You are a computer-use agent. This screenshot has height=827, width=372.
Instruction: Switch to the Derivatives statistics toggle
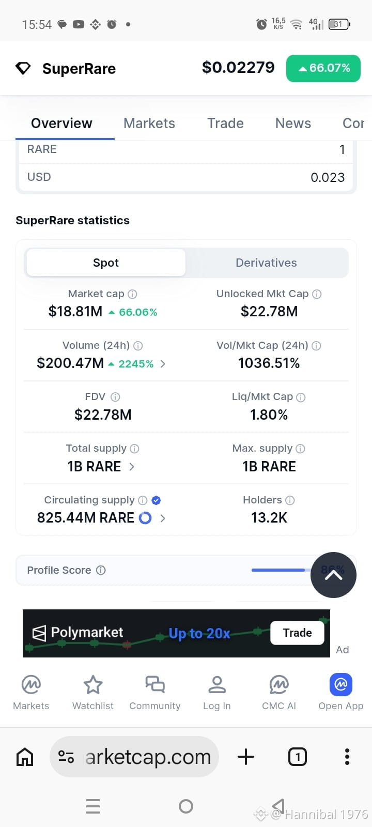point(266,263)
